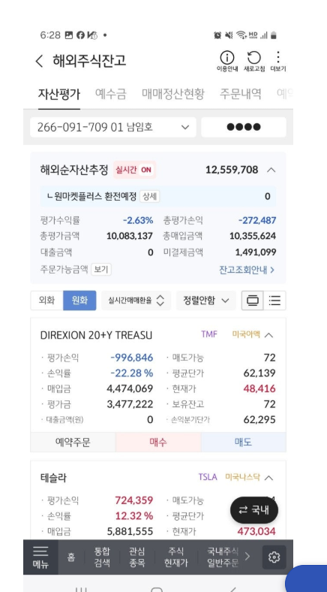Tap 미결제금액 value 1,491,099

pos(256,252)
